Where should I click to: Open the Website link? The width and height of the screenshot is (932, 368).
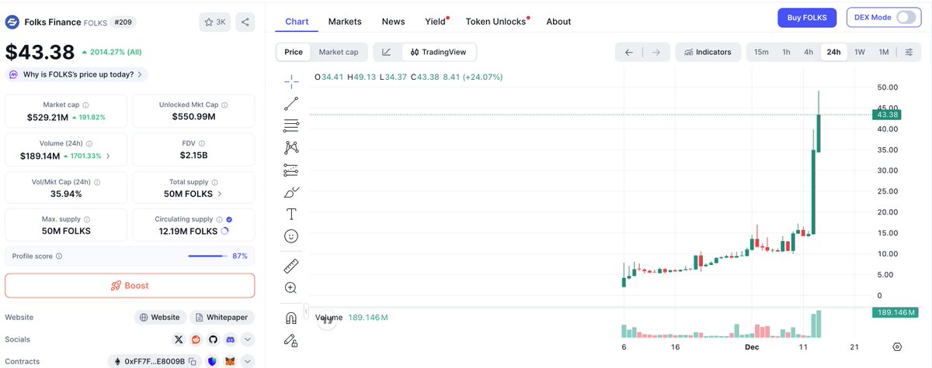(161, 317)
